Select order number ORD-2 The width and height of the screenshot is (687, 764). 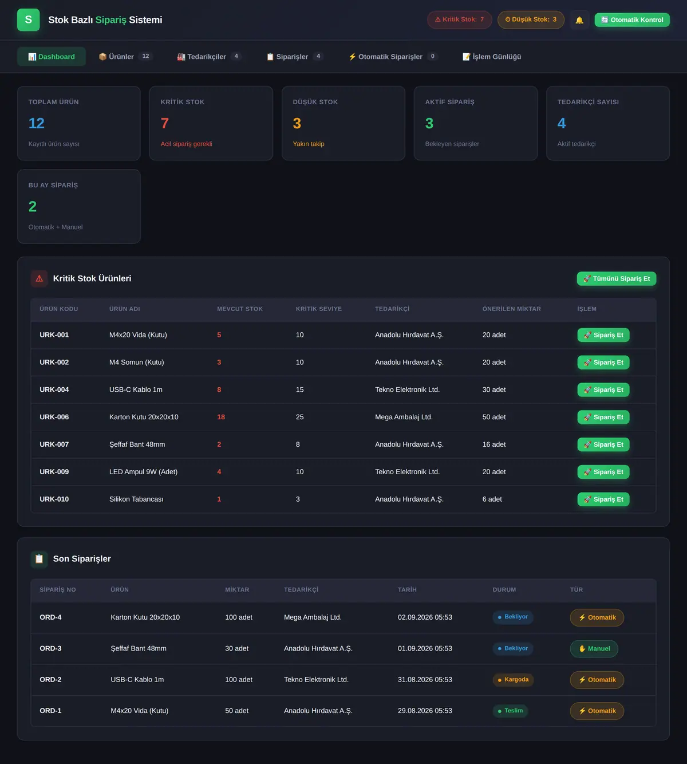coord(50,680)
